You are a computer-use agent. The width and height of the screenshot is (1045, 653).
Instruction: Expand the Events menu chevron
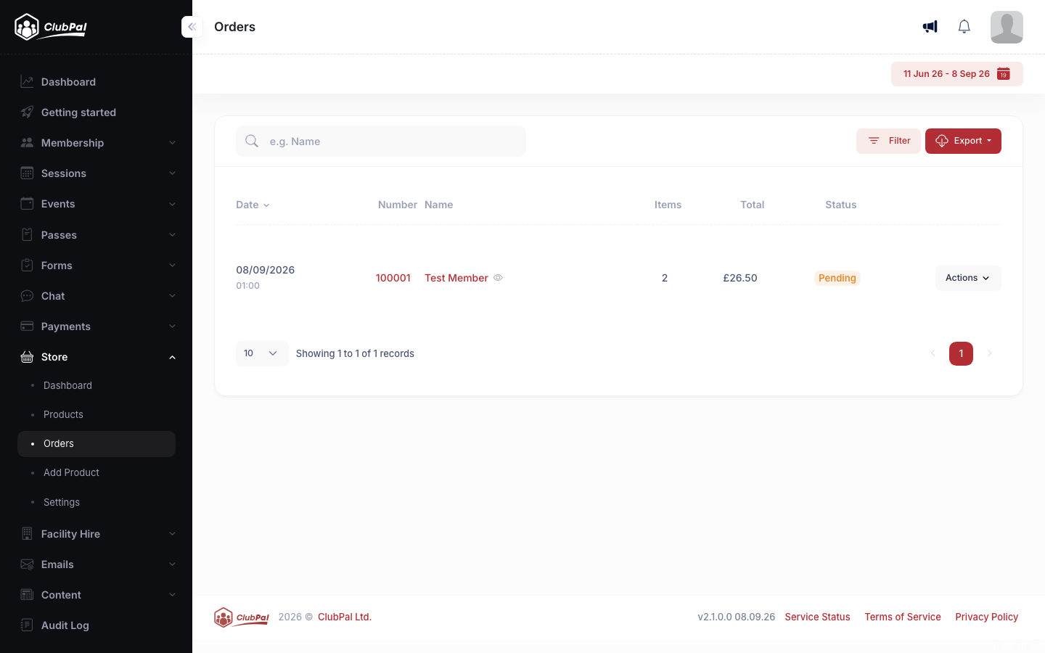click(172, 204)
